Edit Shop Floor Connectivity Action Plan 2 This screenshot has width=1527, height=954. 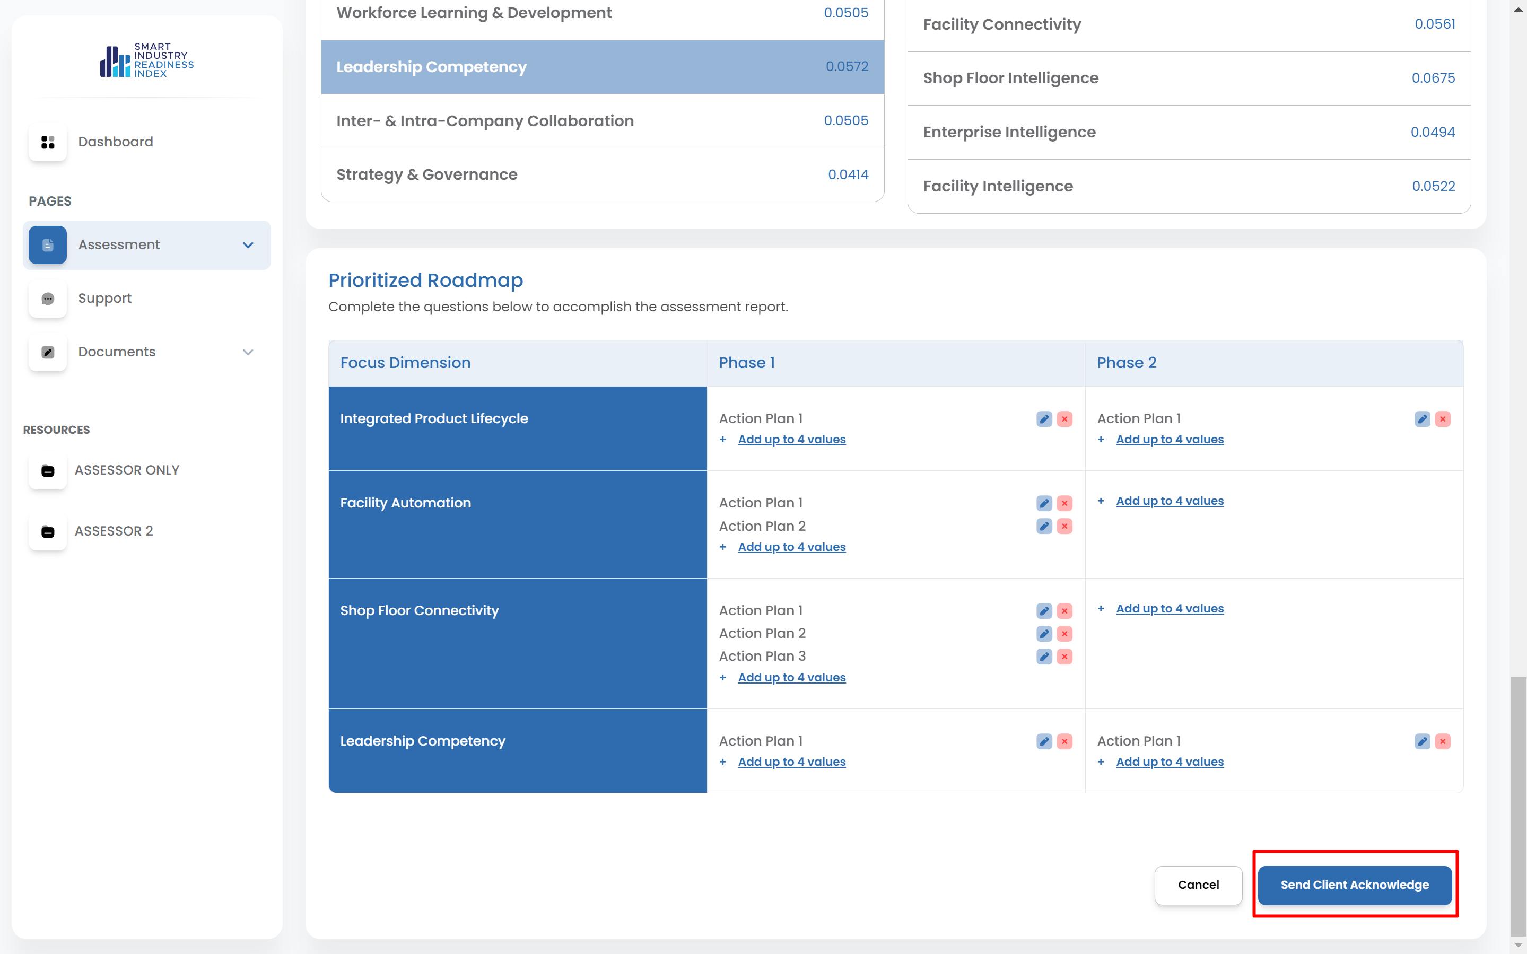[x=1044, y=634]
